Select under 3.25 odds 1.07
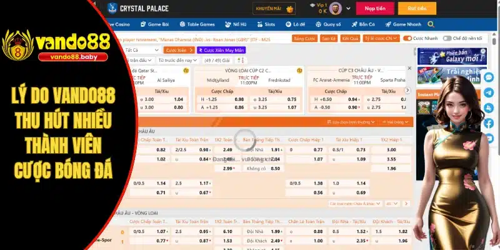The height and width of the screenshot is (250, 500). point(275,107)
